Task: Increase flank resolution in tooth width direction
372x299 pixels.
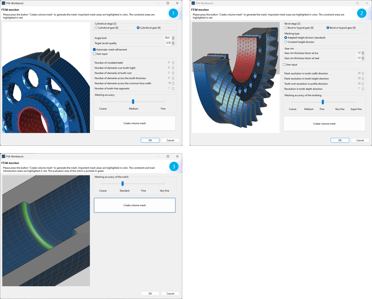Action: [x=363, y=72]
